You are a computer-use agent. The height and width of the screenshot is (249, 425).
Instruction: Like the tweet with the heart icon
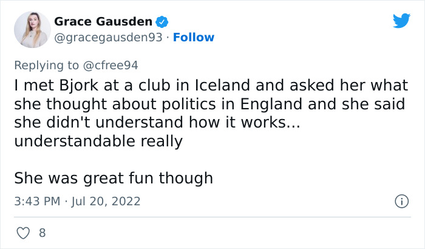coord(22,233)
